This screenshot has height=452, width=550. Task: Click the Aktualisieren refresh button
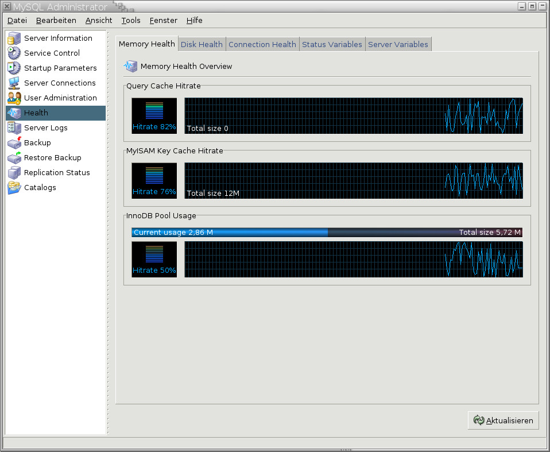point(503,420)
